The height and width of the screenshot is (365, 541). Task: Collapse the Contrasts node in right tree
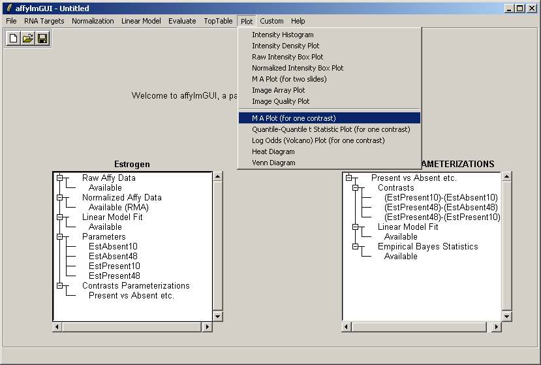click(x=355, y=188)
